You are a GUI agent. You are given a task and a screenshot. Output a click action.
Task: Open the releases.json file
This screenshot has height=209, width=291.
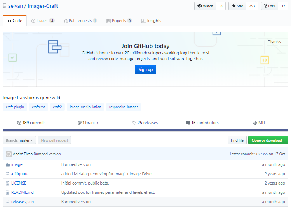[23, 202]
